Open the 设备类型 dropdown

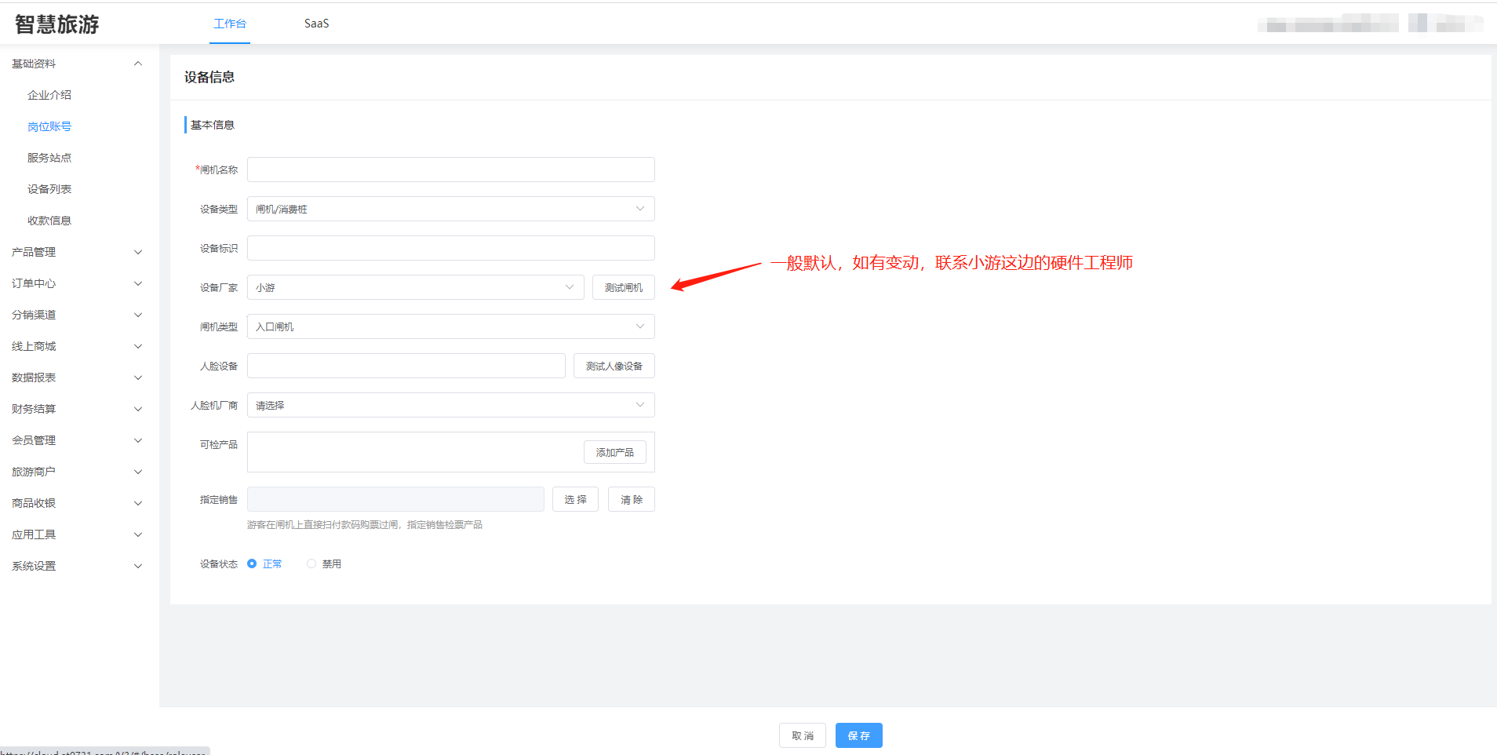click(x=450, y=209)
